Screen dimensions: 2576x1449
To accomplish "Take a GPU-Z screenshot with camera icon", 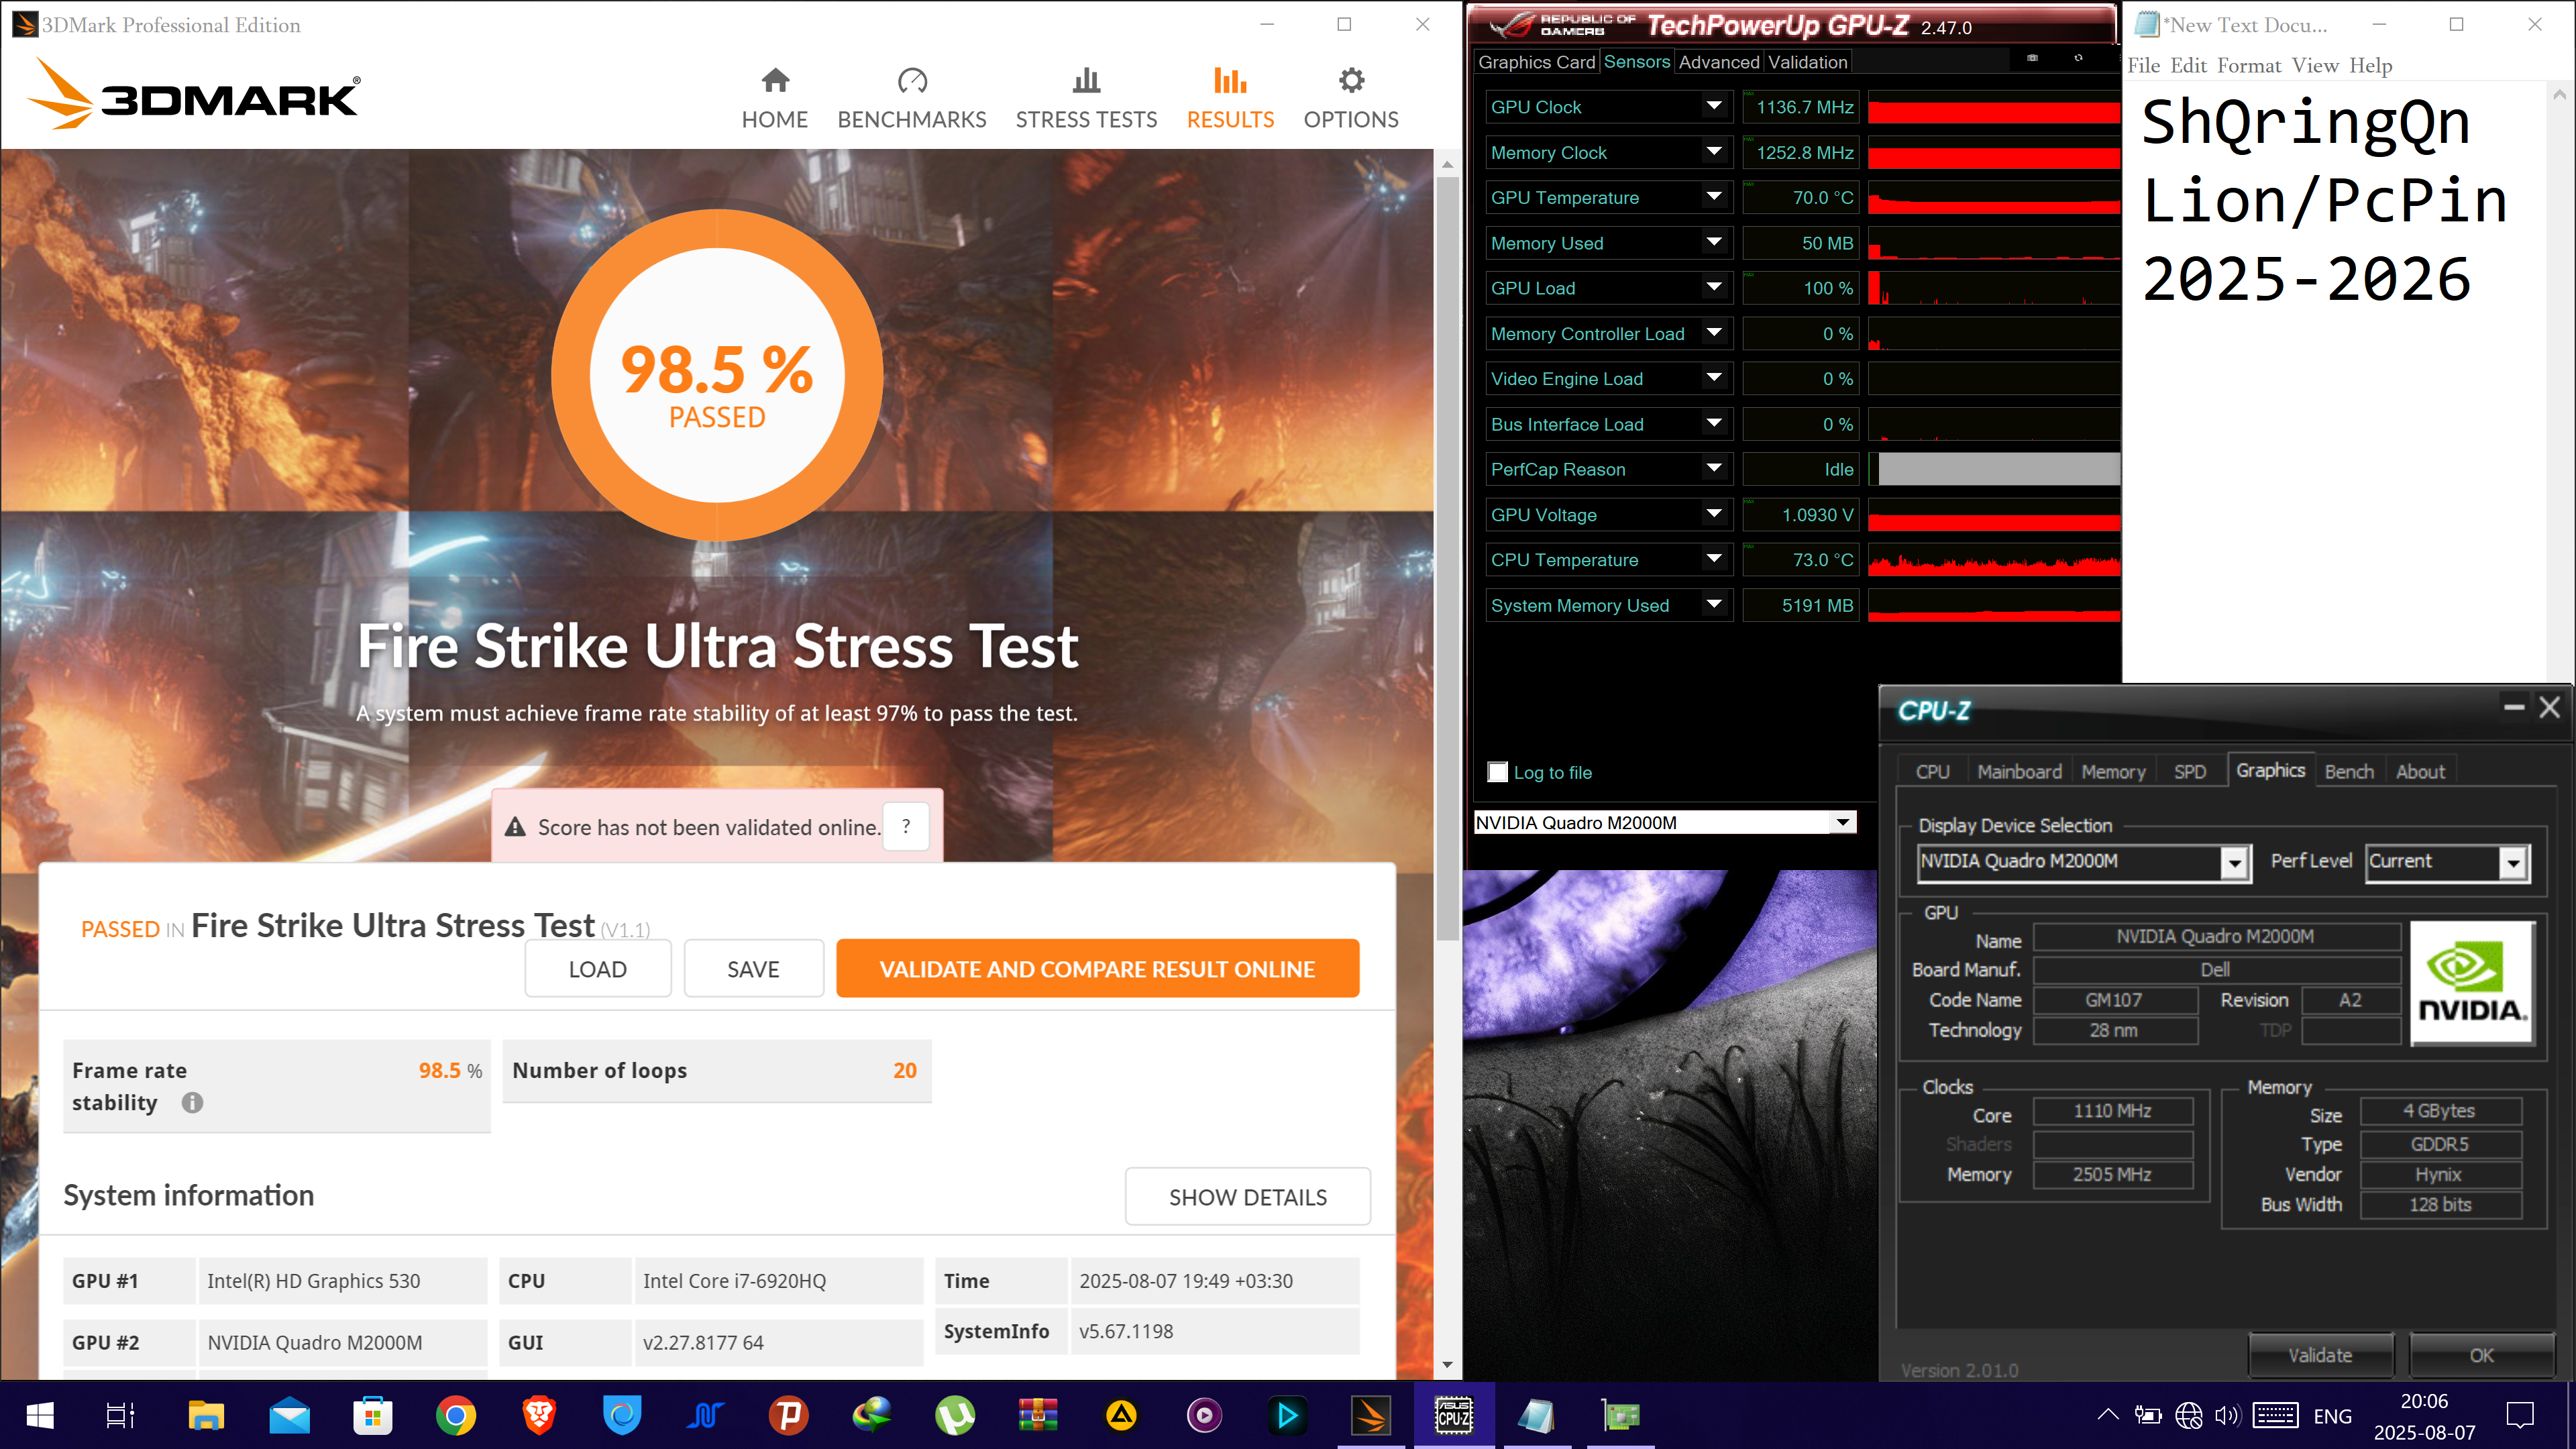I will click(2032, 58).
